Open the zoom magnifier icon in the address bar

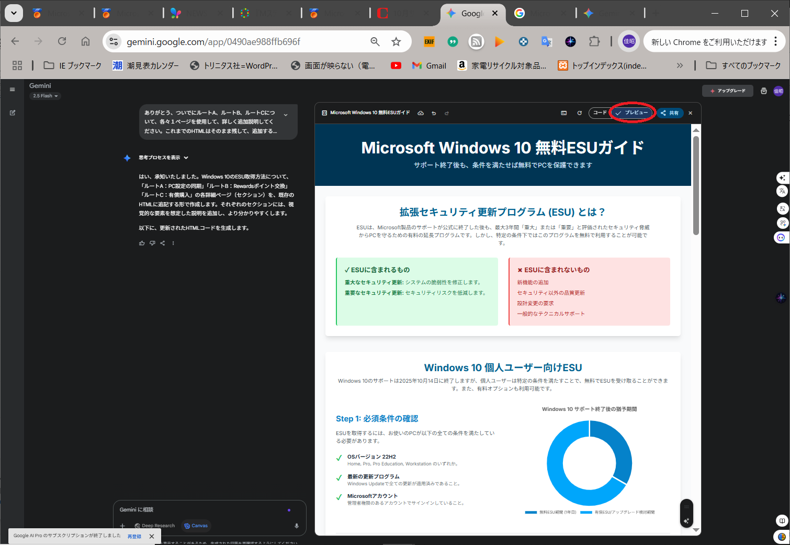click(x=375, y=41)
